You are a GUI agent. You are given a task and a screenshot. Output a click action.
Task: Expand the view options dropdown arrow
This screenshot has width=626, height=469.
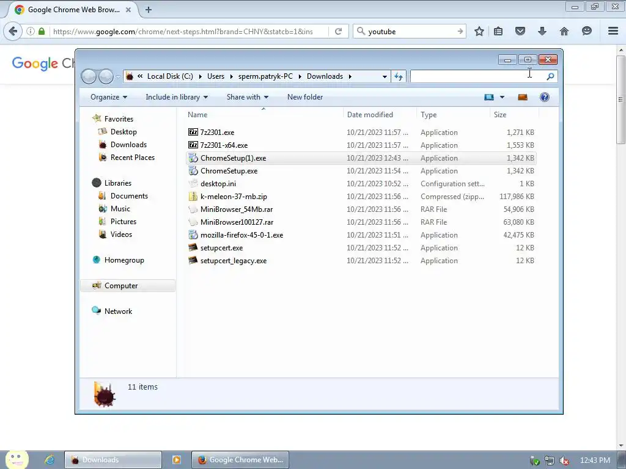coord(503,97)
